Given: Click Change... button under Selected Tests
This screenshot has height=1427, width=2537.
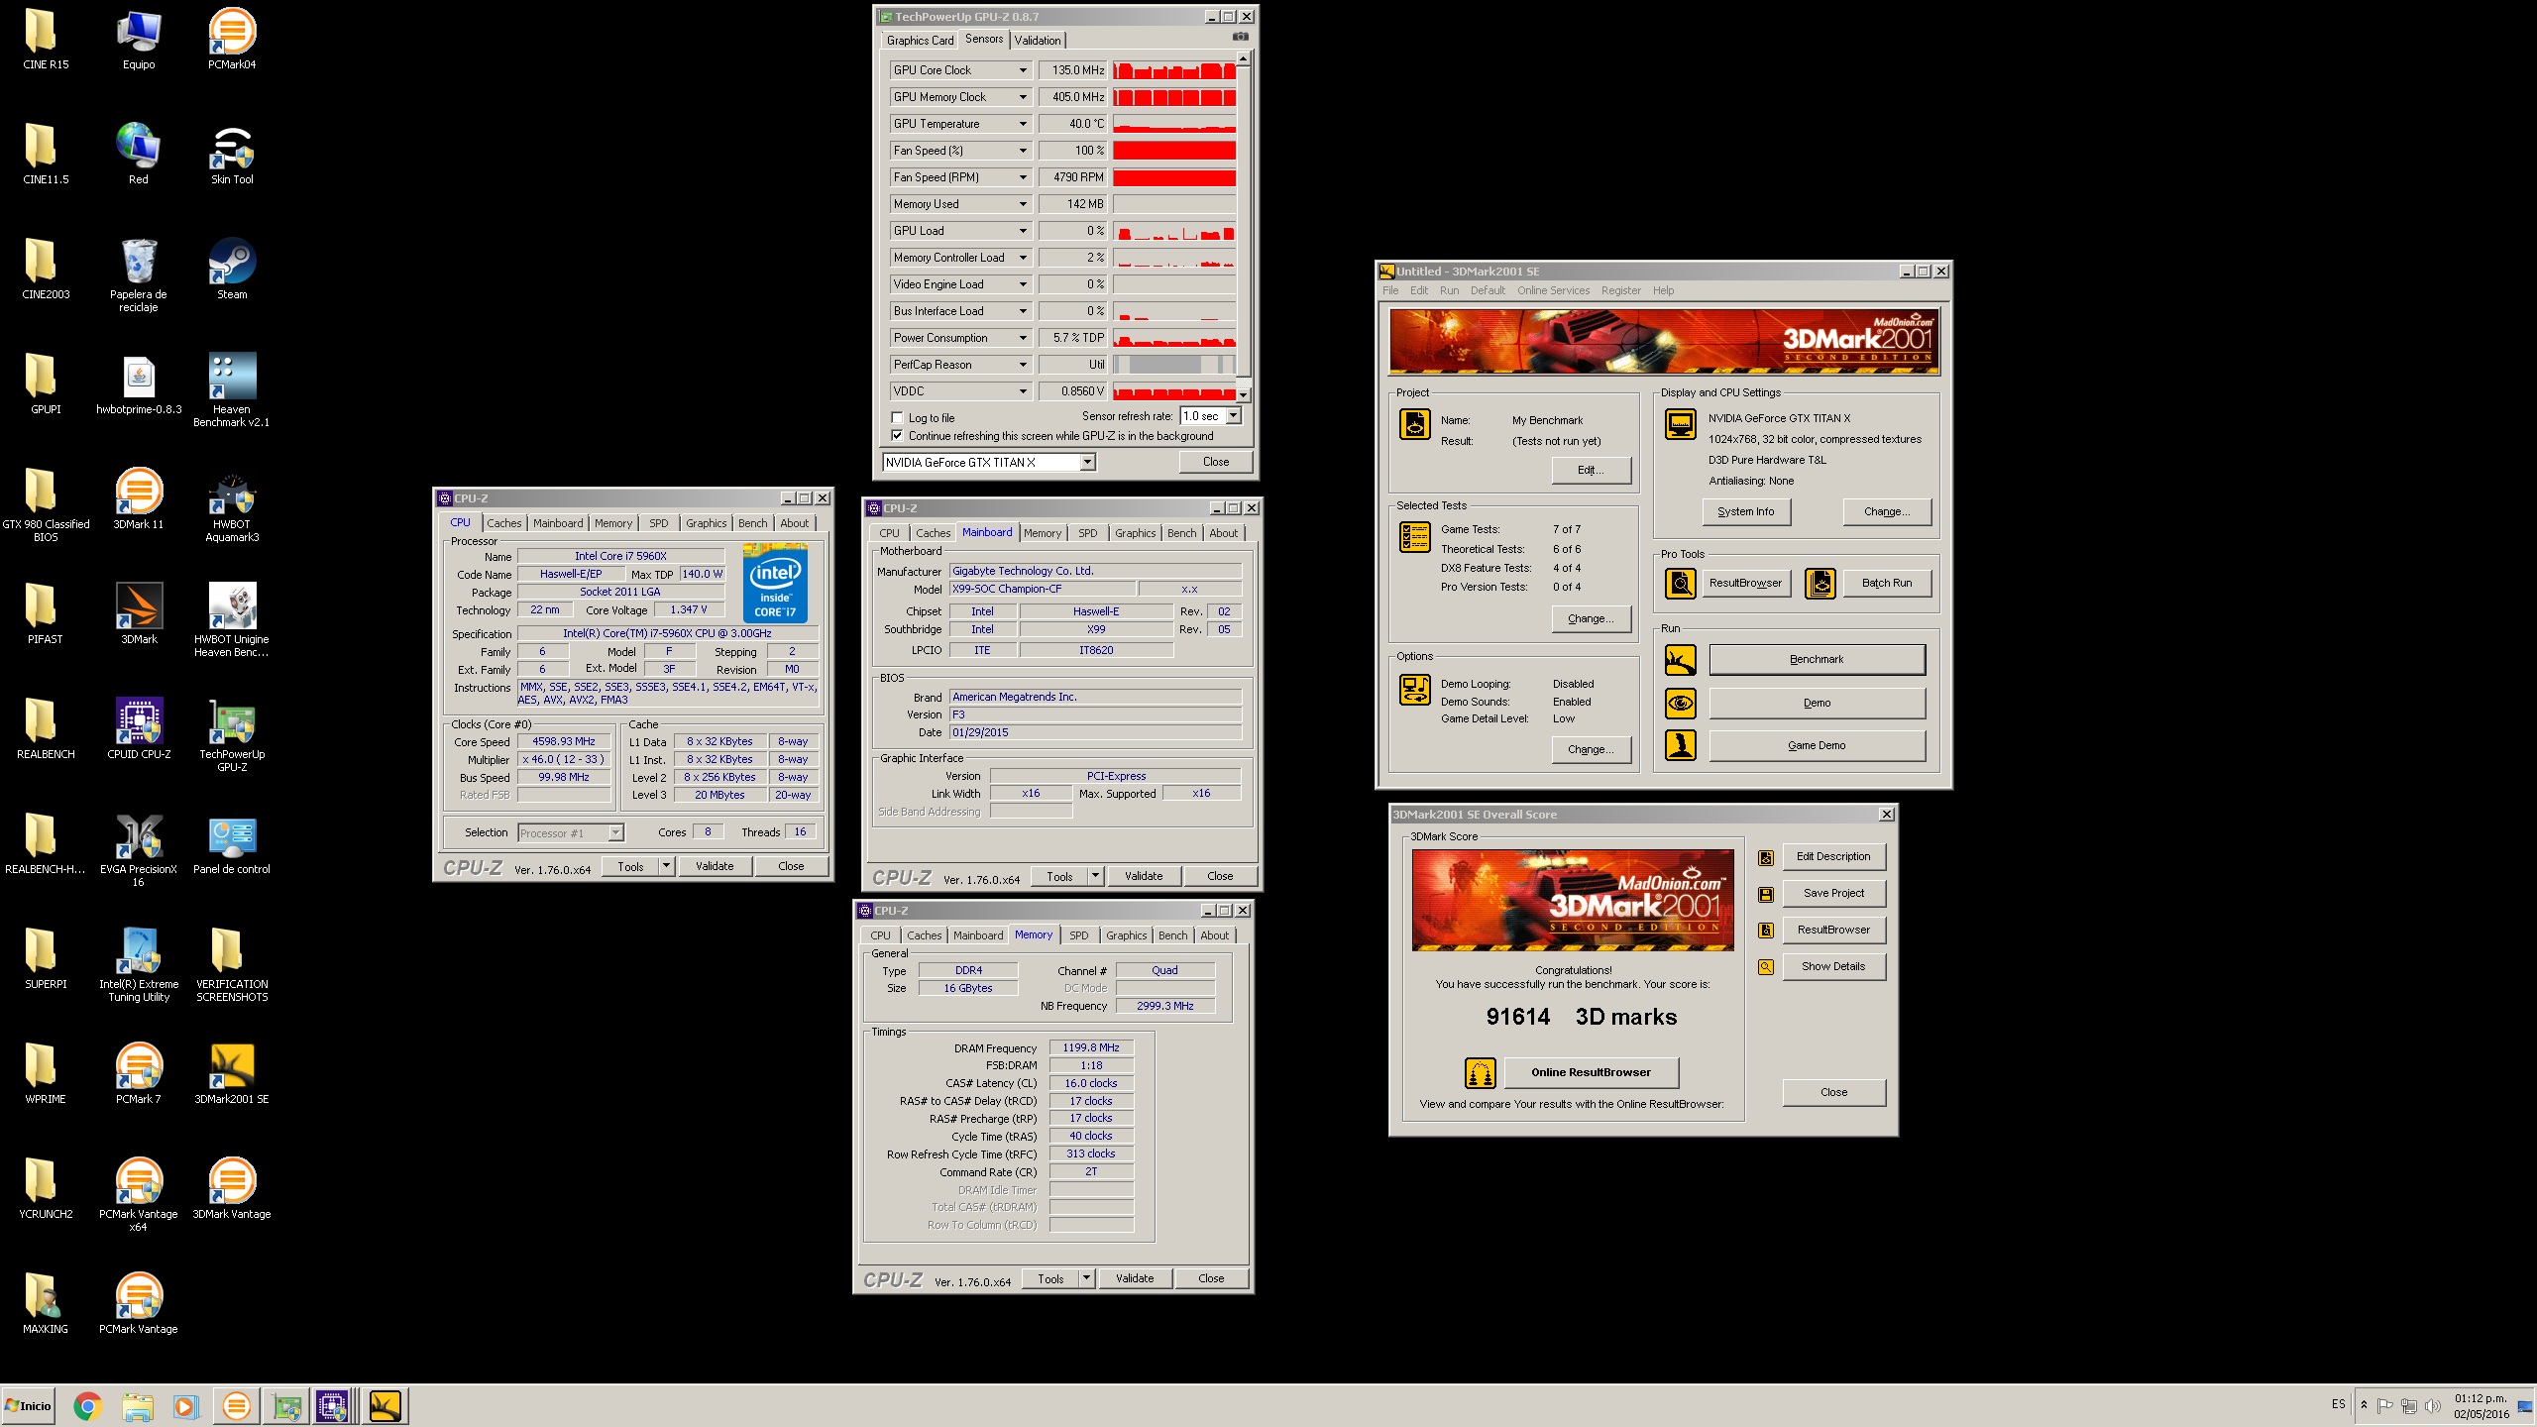Looking at the screenshot, I should click(x=1591, y=618).
